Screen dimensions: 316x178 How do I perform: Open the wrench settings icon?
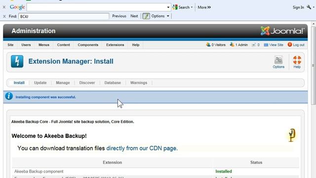click(309, 7)
